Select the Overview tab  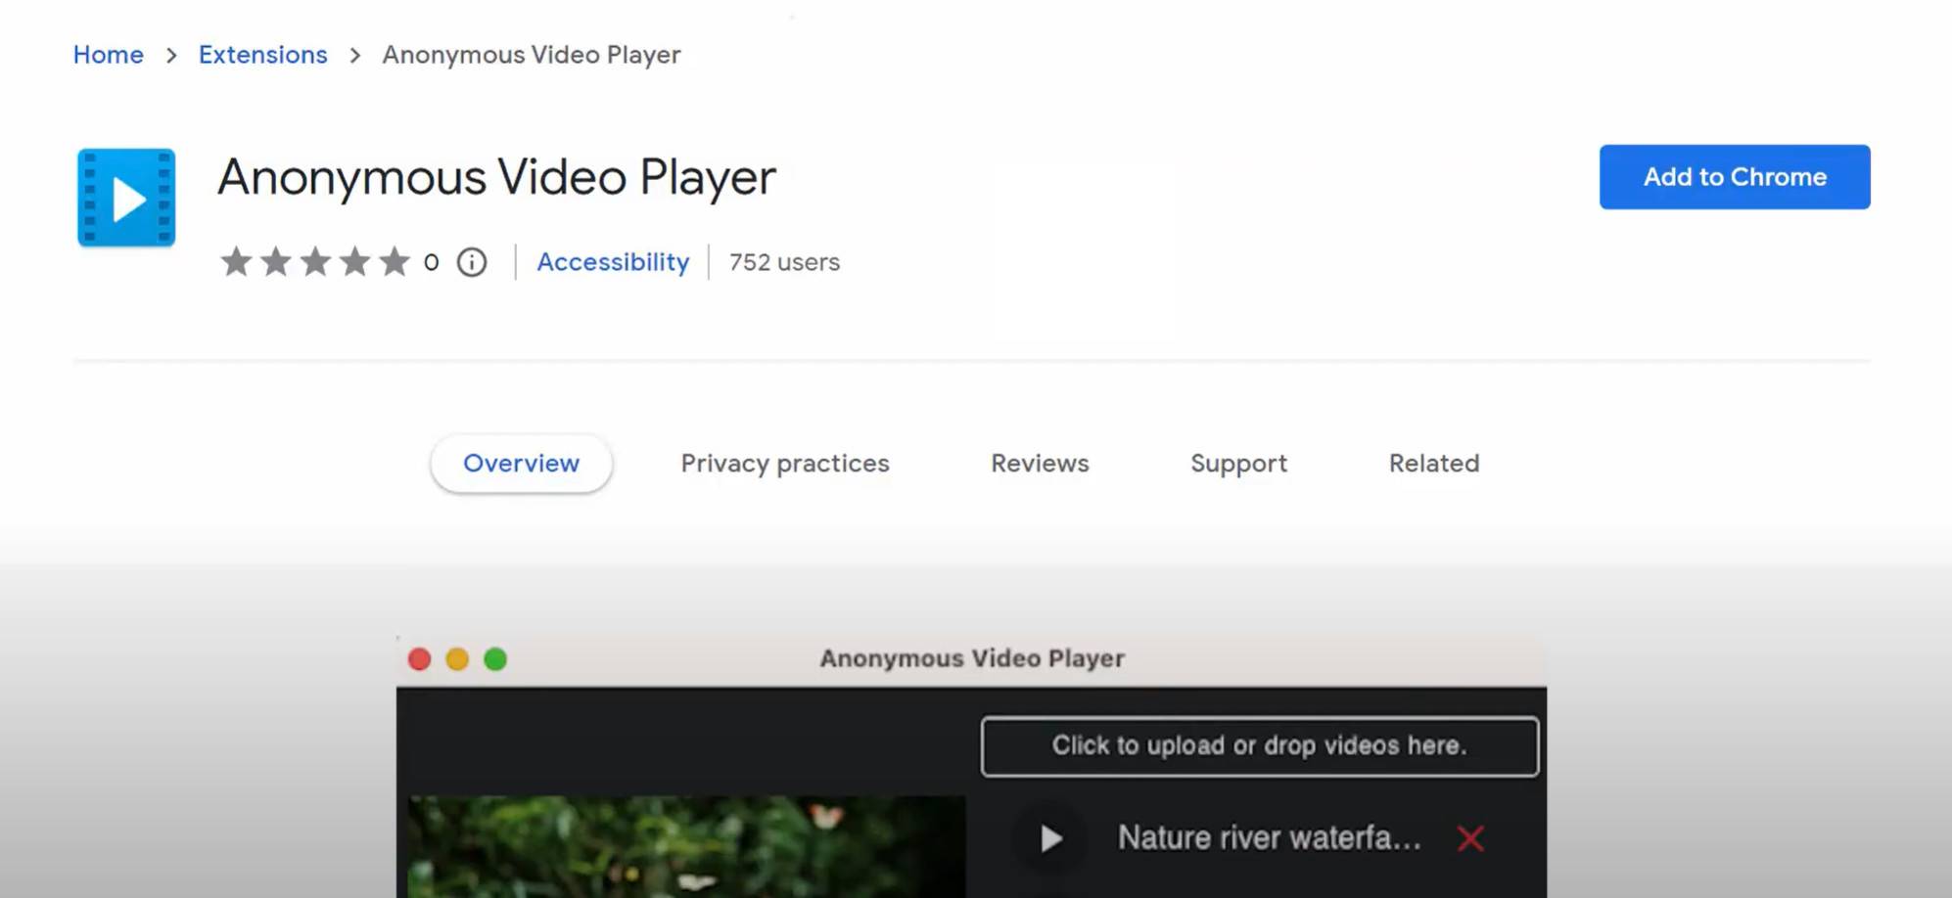click(521, 464)
